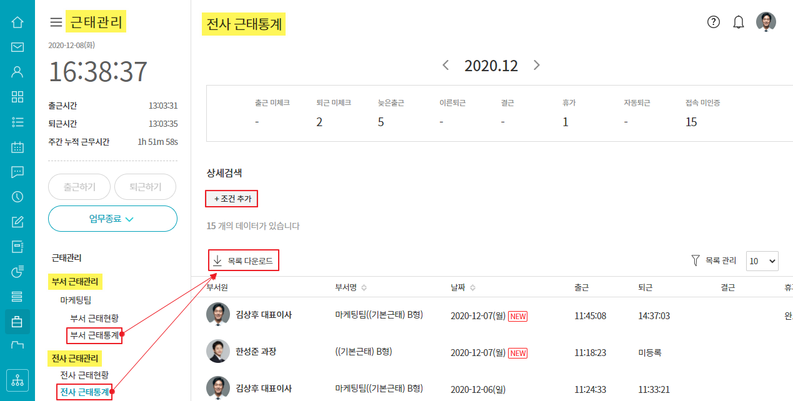The height and width of the screenshot is (401, 793).
Task: Open the rows-per-page dropdown showing 10
Action: pos(762,261)
